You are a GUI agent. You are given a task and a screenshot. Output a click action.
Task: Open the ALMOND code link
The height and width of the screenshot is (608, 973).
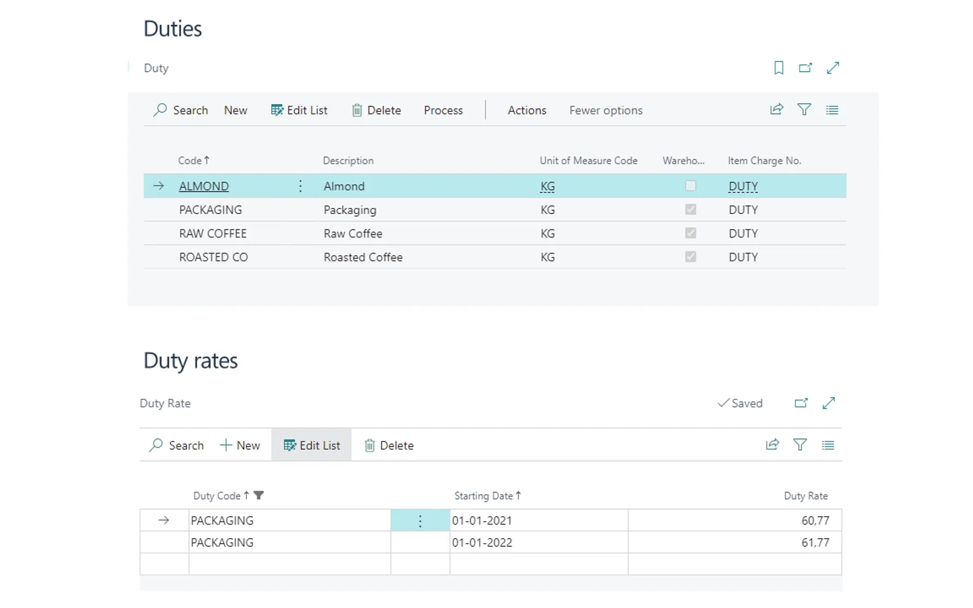click(x=204, y=186)
